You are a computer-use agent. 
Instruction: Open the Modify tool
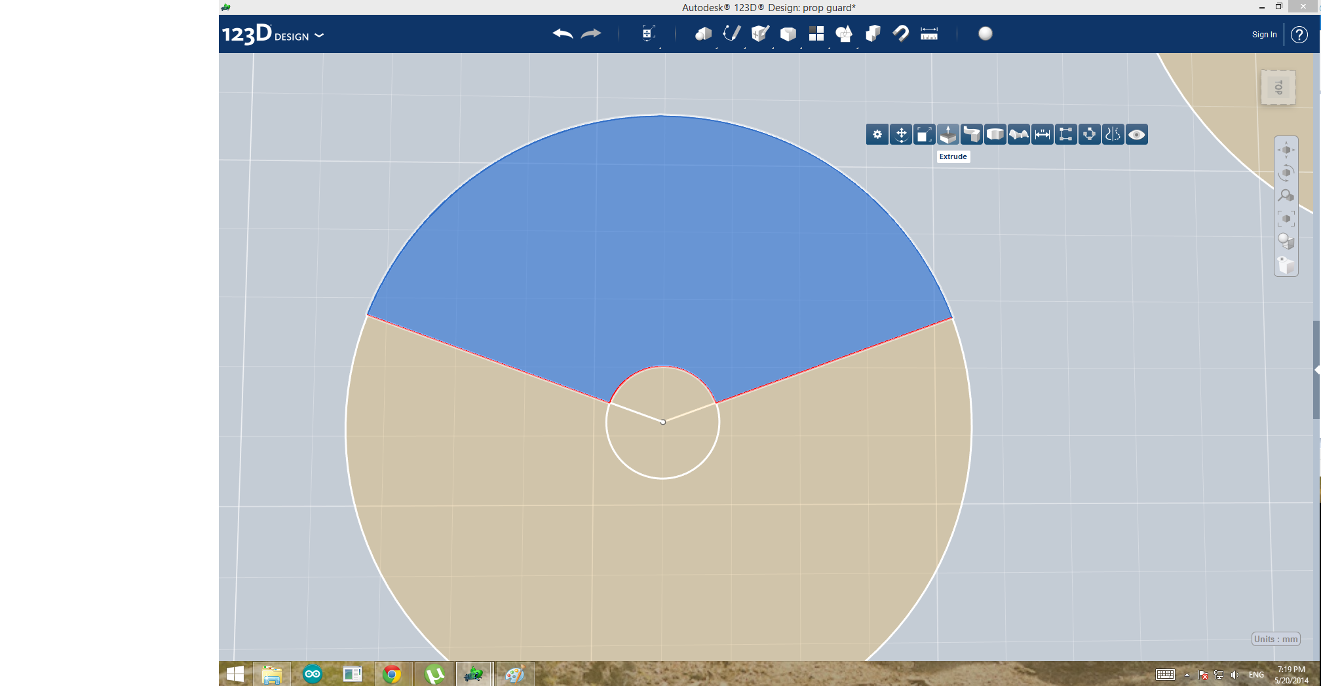[788, 33]
